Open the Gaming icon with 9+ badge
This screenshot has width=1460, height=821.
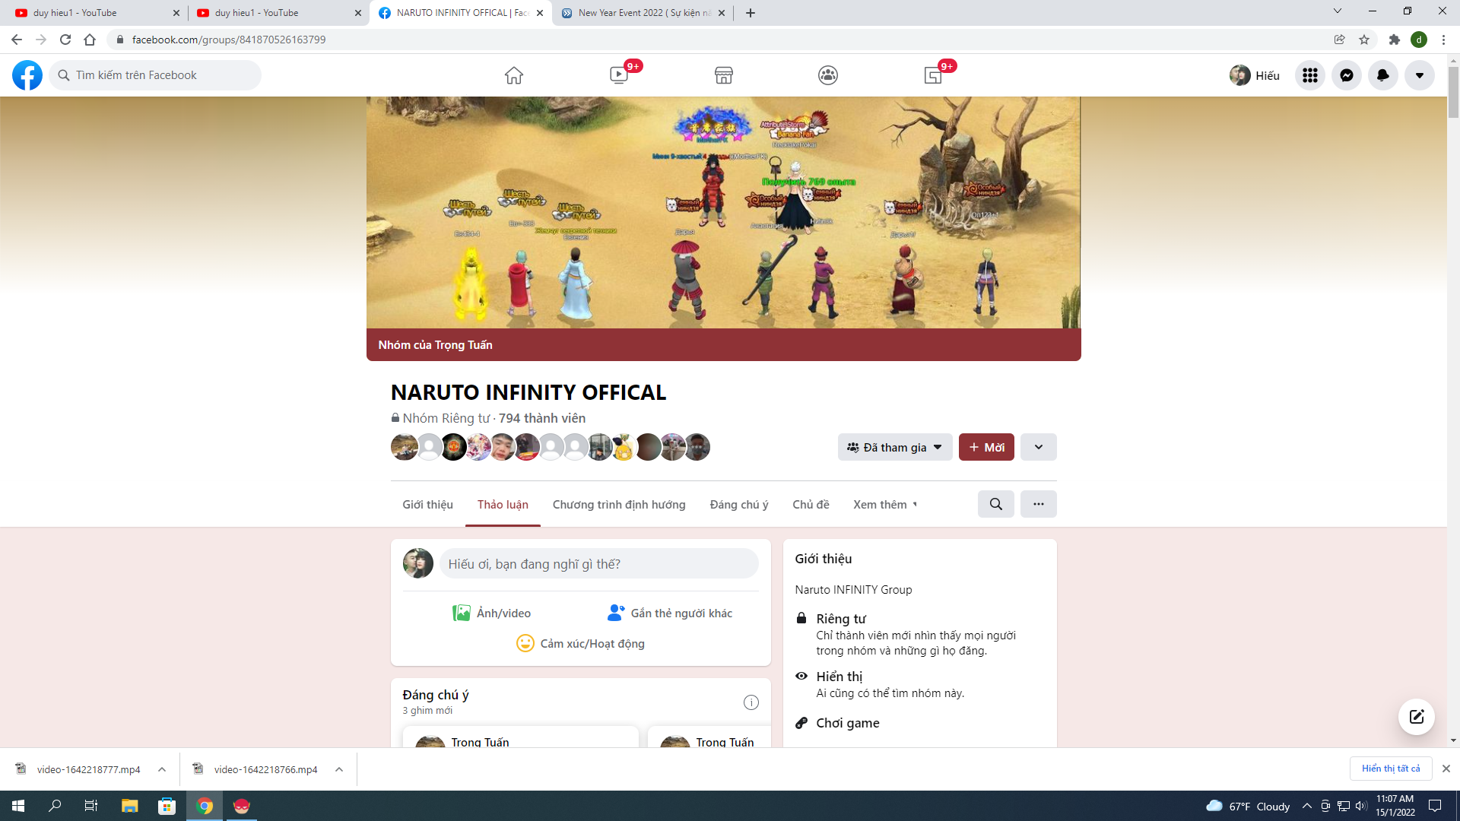point(933,75)
